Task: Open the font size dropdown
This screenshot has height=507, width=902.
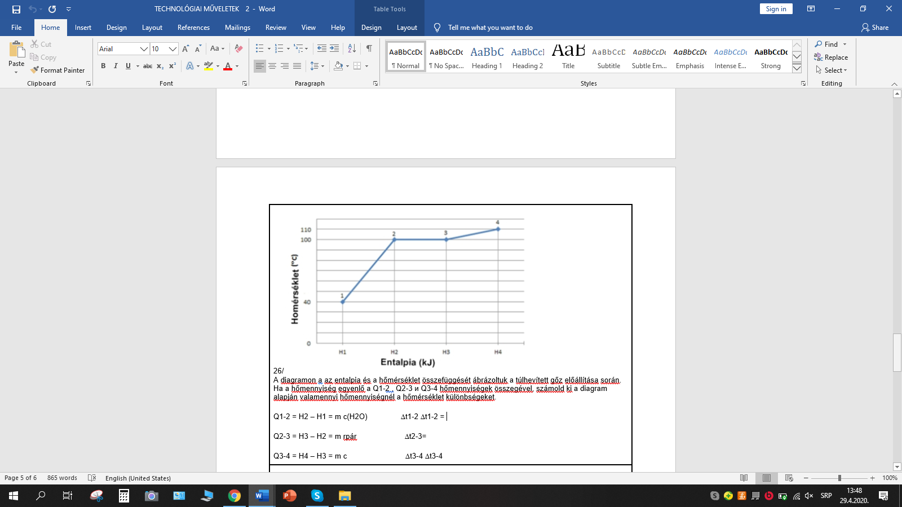Action: 173,49
